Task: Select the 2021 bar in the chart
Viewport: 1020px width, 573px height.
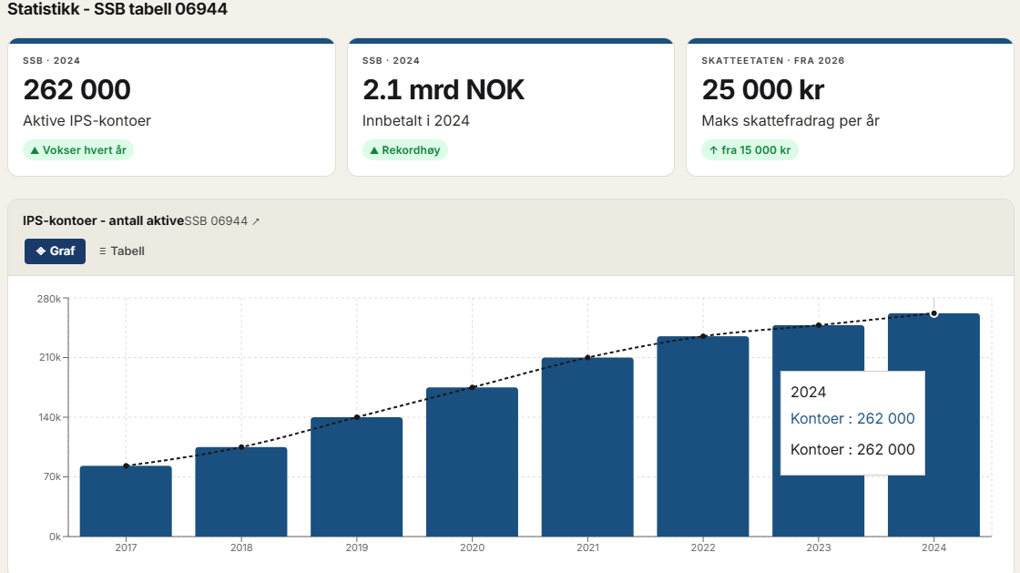Action: [x=587, y=446]
